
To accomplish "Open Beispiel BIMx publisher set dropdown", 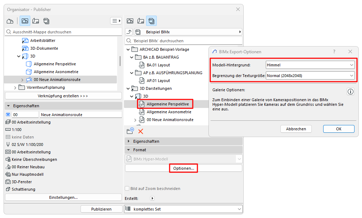I will point(188,32).
